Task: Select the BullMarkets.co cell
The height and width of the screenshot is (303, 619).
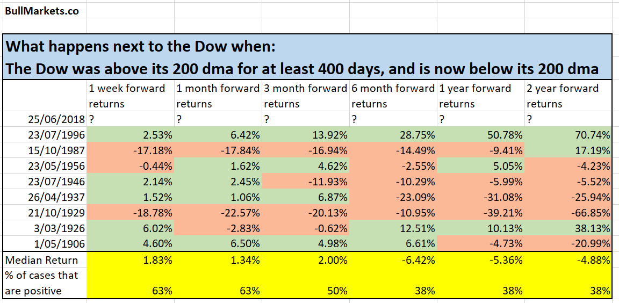Action: coord(42,11)
